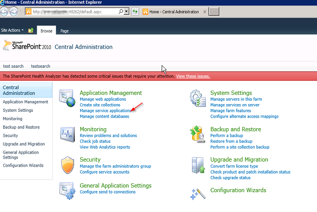The image size is (317, 212).
Task: Open Perform a backup link
Action: (x=227, y=135)
